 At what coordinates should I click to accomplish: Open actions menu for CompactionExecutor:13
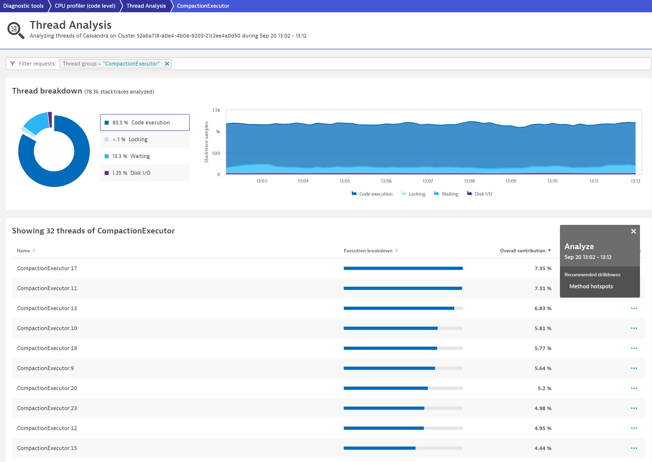tap(634, 308)
